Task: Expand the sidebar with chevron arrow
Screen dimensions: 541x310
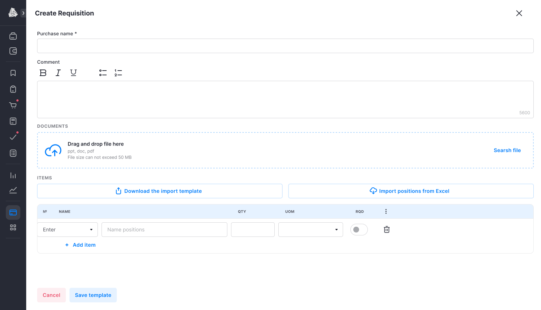Action: click(x=23, y=13)
